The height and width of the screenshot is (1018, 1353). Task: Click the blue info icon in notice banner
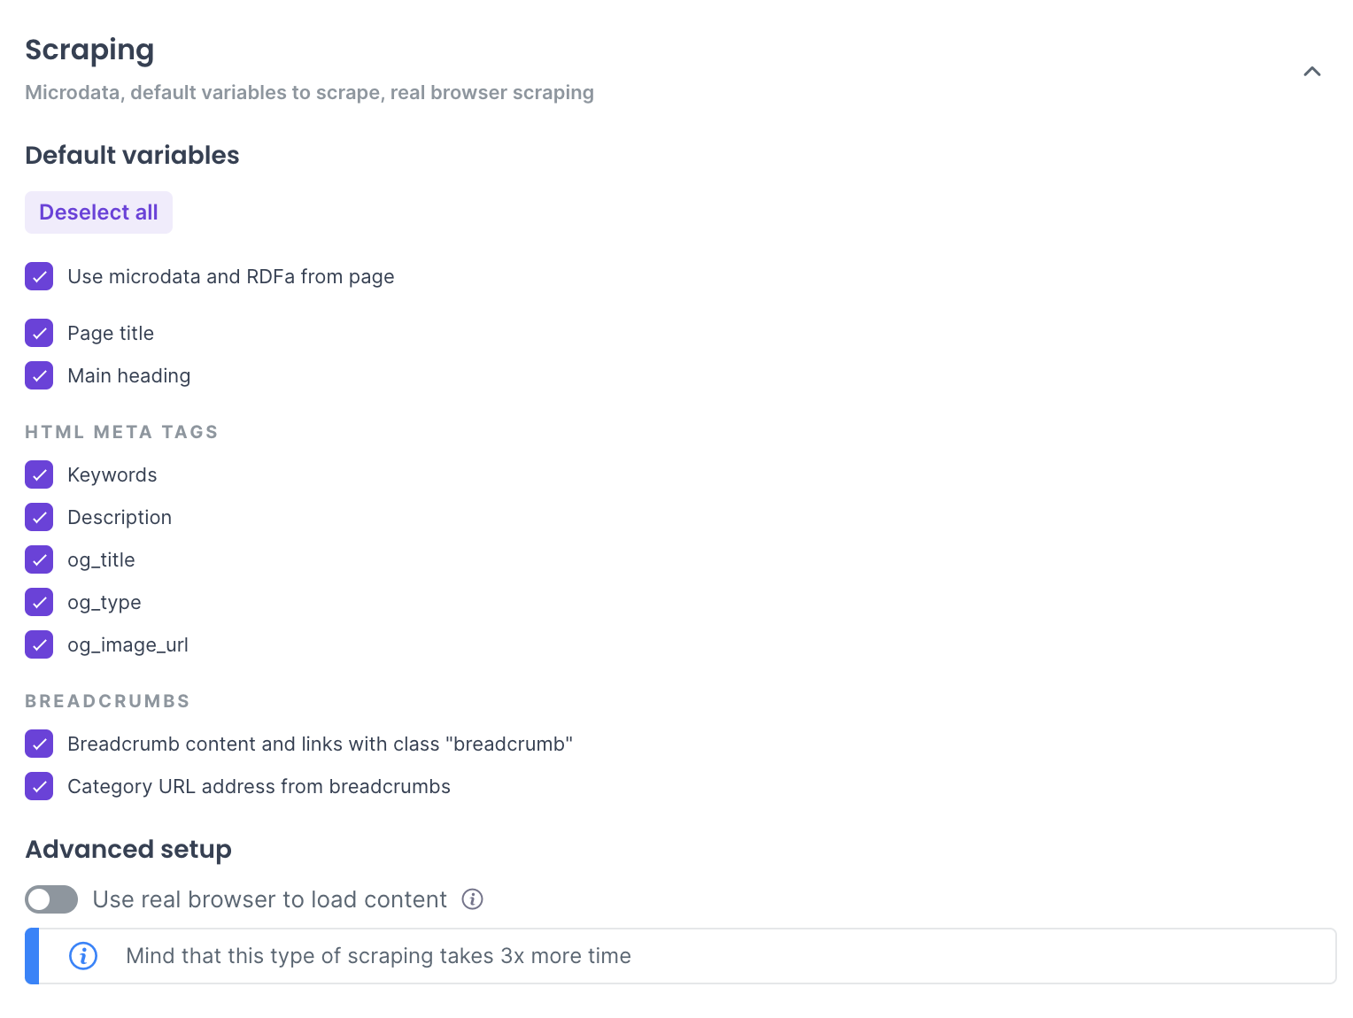click(x=83, y=956)
